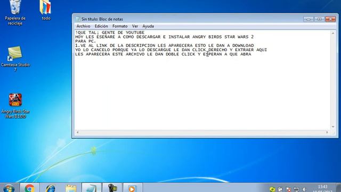Click the volume speaker tray icon
The width and height of the screenshot is (341, 192).
click(x=304, y=189)
